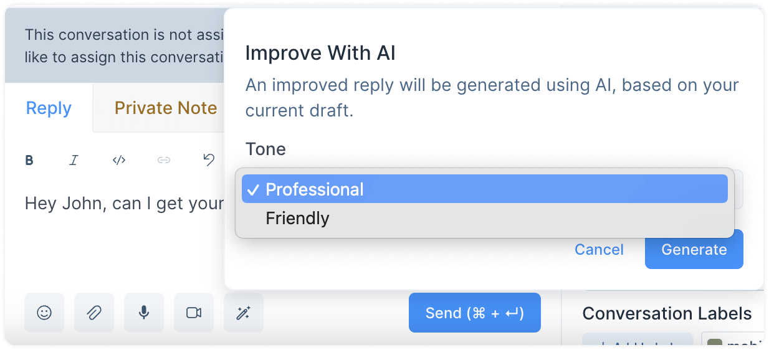Click the Generate button
769x350 pixels.
point(694,250)
